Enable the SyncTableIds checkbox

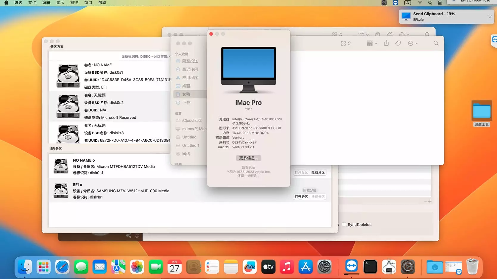pyautogui.click(x=344, y=225)
